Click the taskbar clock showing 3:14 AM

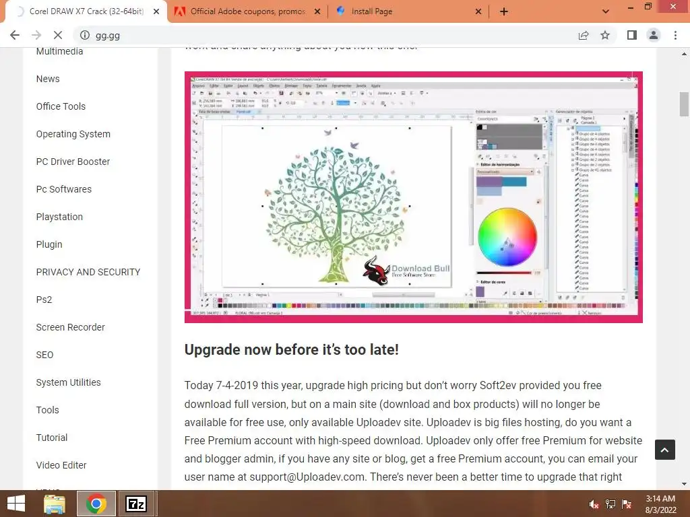point(660,504)
